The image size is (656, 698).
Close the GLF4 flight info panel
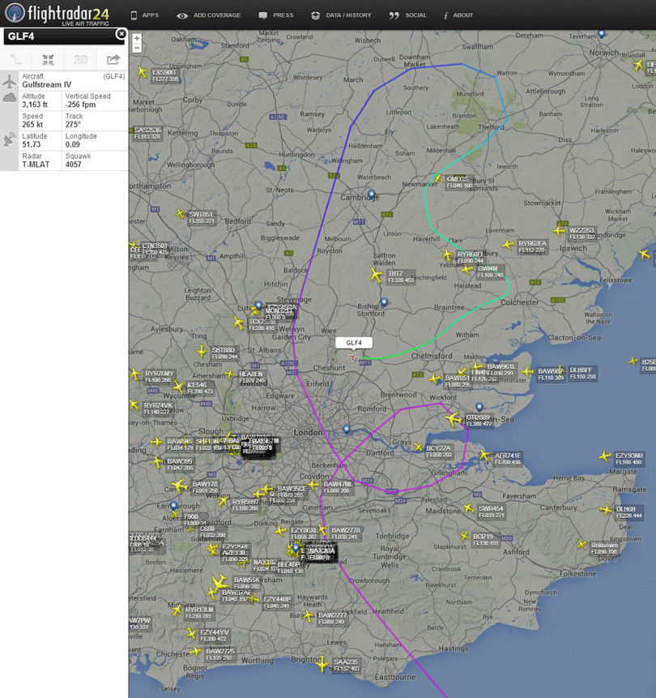tap(121, 34)
